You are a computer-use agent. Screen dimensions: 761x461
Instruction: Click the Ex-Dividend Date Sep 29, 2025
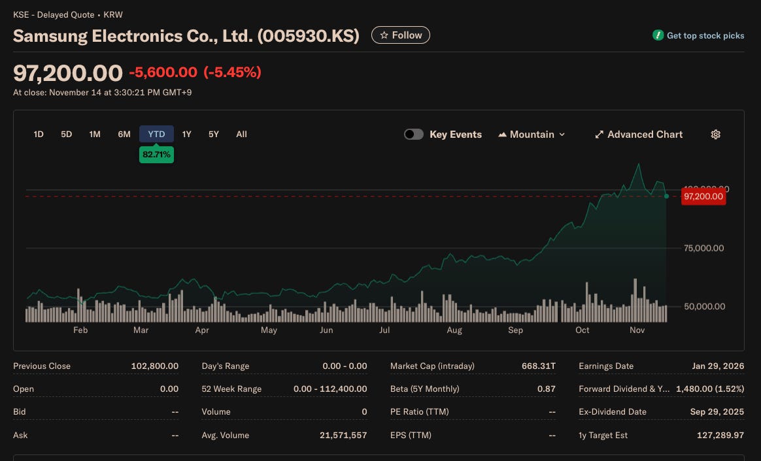717,411
